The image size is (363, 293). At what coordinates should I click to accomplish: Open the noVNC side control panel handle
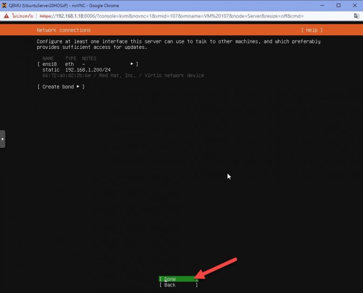point(2,139)
